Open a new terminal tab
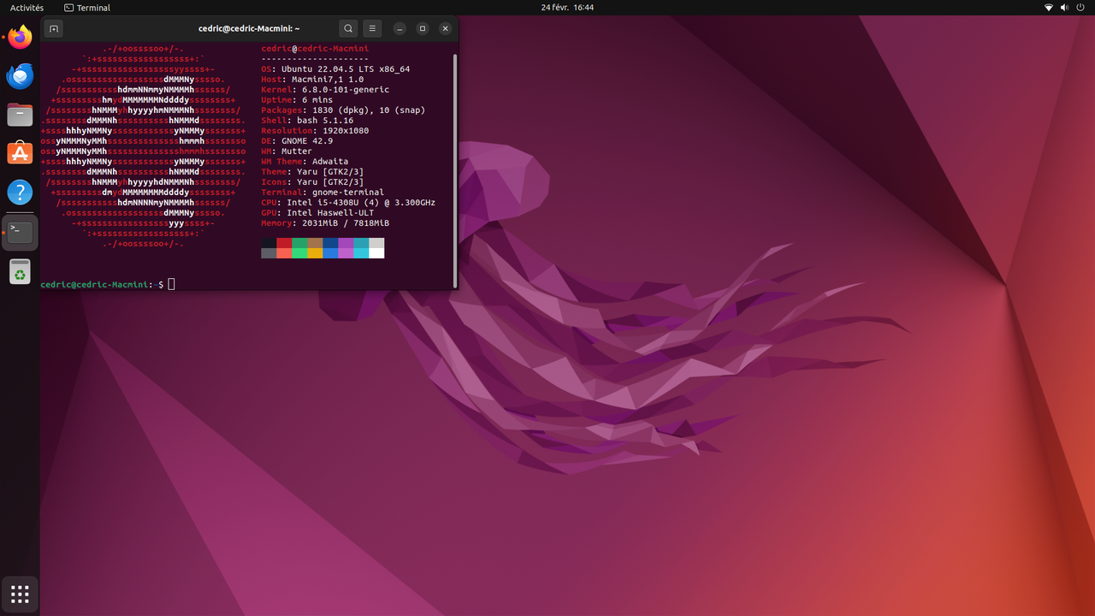 click(53, 28)
